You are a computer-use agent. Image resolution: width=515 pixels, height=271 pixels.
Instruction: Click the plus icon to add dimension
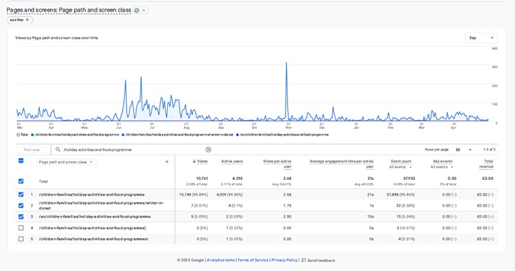coord(167,162)
